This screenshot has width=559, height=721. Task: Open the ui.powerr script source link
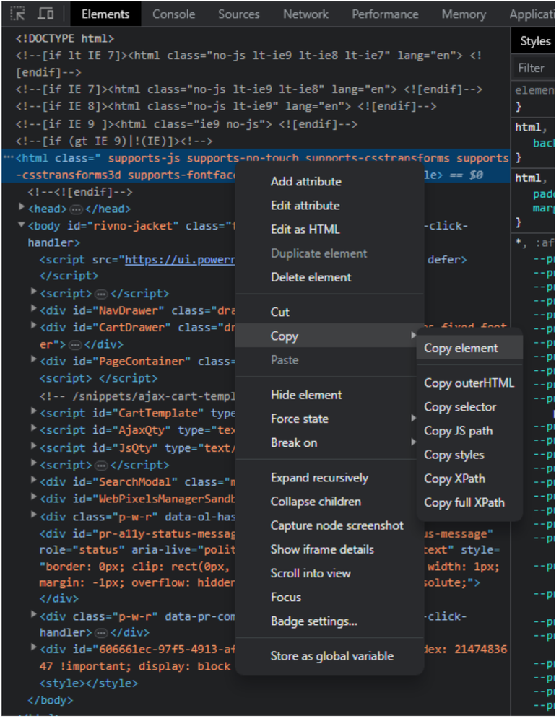point(180,261)
